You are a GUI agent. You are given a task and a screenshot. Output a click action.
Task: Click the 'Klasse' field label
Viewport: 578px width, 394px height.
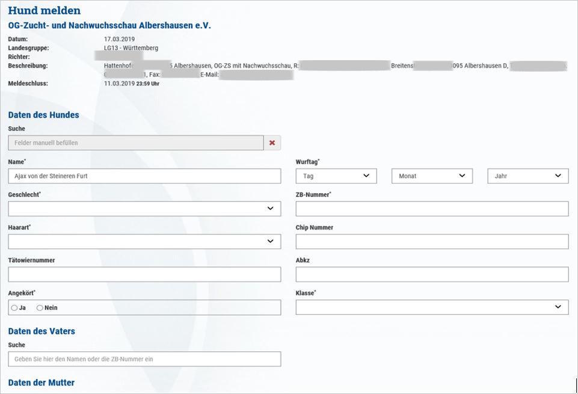click(x=306, y=293)
